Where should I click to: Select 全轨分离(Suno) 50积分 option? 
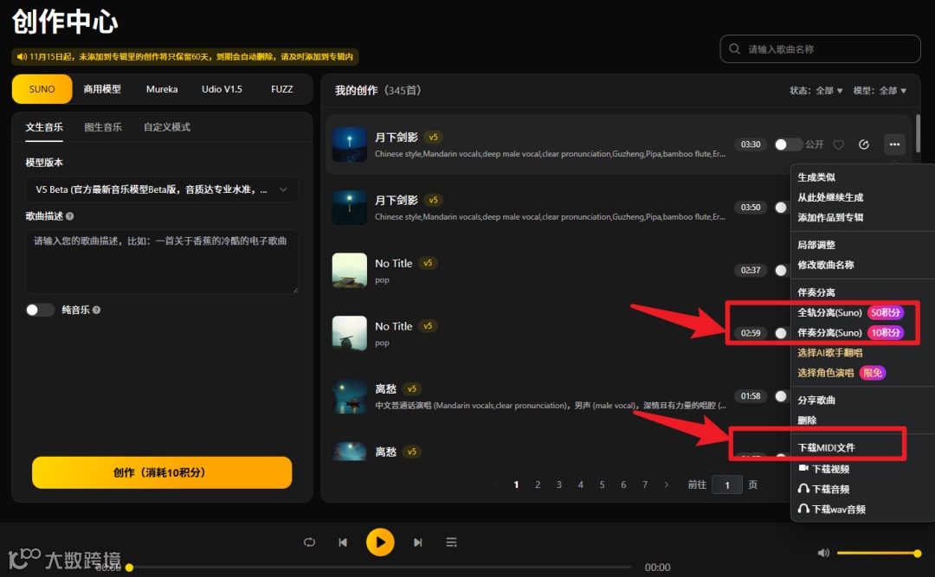850,312
